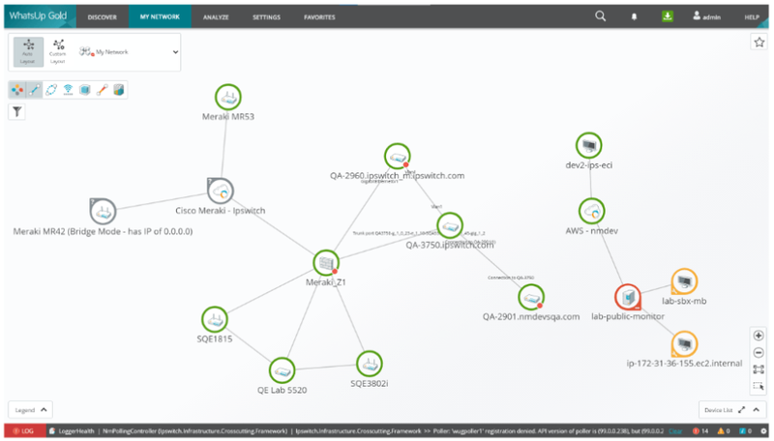Select the QA-3750.ipswitch.com switch node
The image size is (774, 441).
tap(450, 225)
